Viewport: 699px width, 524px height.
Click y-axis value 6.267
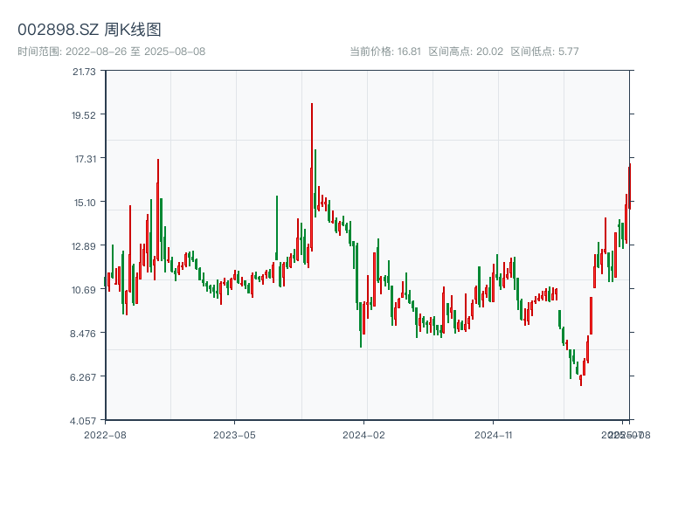click(83, 377)
